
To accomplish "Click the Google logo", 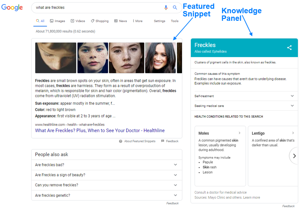I will [12, 8].
